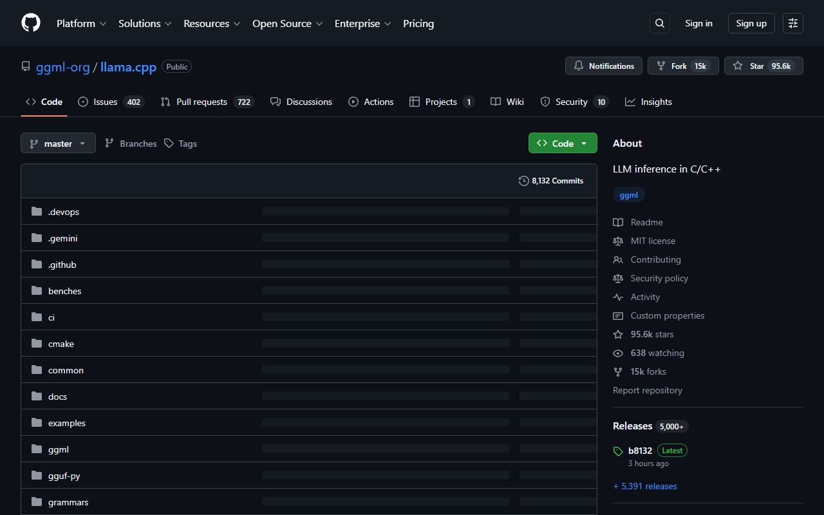Click the star icon in the Star button
This screenshot has width=824, height=515.
738,65
